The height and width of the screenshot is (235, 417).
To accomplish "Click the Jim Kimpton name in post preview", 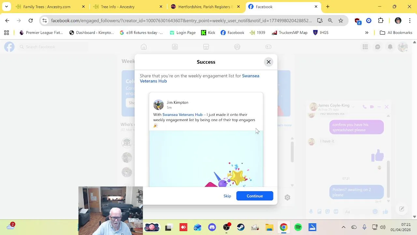I will click(x=178, y=102).
